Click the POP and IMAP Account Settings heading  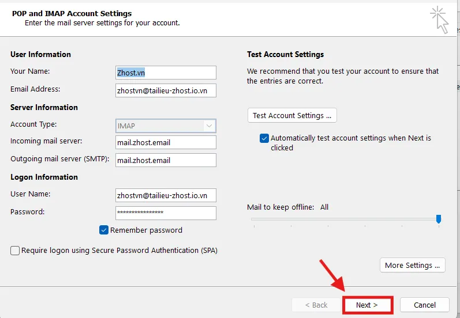click(x=72, y=13)
